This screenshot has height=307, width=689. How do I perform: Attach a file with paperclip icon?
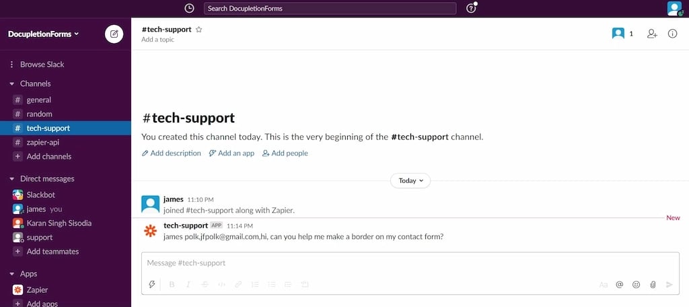tap(653, 285)
